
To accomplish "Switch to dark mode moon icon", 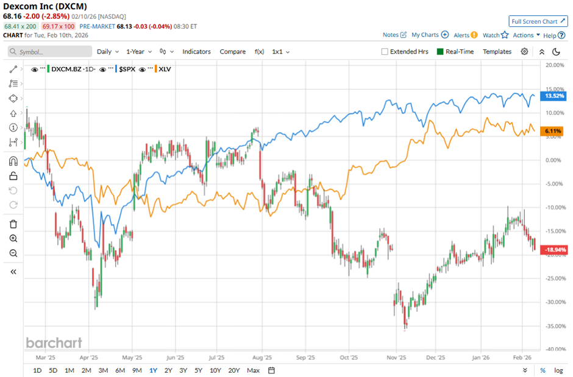I will click(x=556, y=52).
